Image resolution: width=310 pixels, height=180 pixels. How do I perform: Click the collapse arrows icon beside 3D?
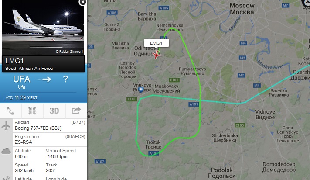pyautogui.click(x=32, y=111)
